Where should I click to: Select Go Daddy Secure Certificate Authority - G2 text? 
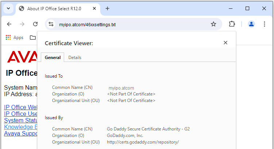pos(148,129)
